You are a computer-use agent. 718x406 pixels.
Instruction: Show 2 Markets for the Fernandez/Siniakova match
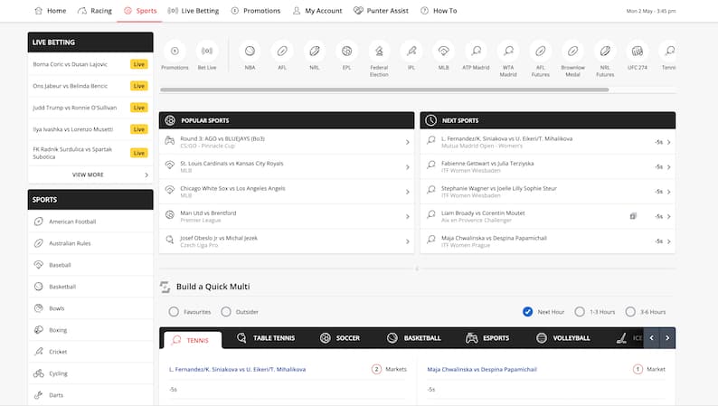pos(389,369)
